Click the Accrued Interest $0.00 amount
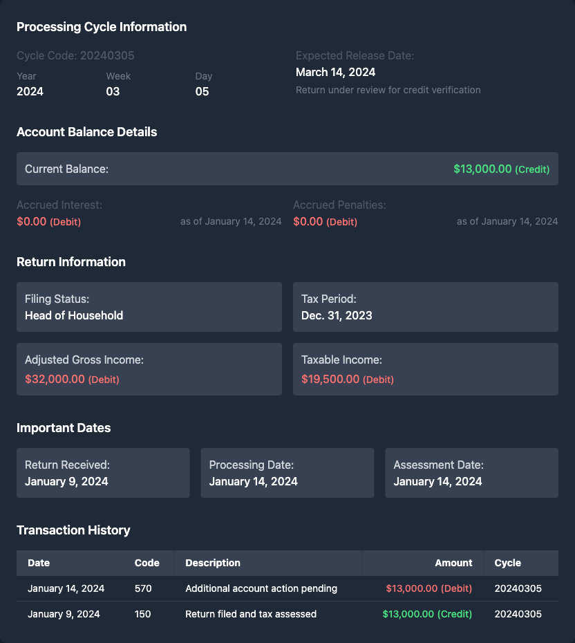Screen dimensions: 575x643 click(x=32, y=222)
